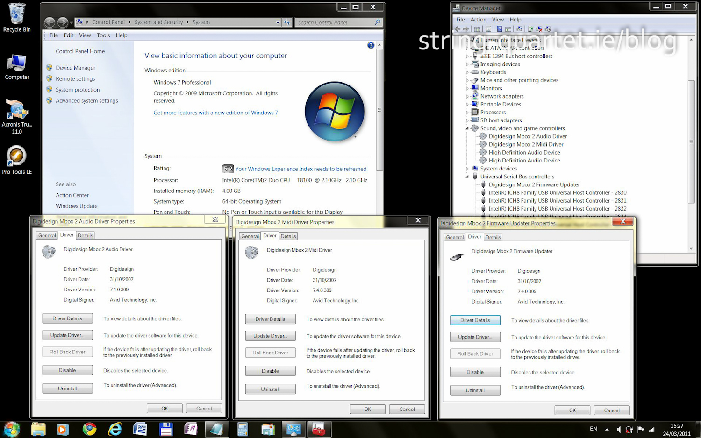
Task: Click the volume speaker tray icon
Action: click(619, 430)
